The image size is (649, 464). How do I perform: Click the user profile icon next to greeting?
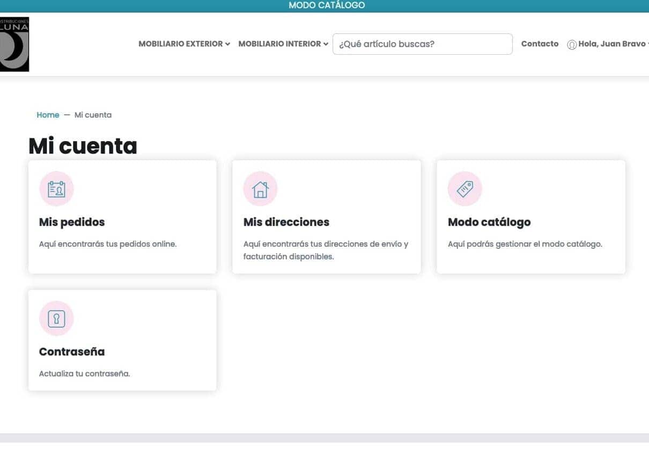coord(572,44)
